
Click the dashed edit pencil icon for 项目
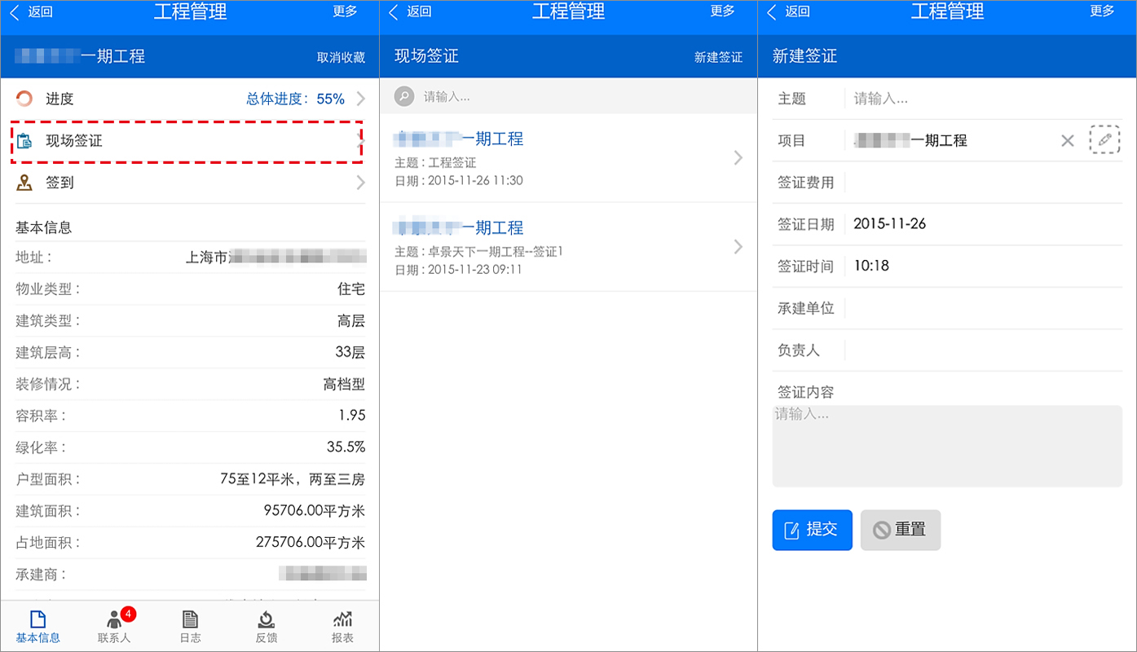(x=1104, y=139)
